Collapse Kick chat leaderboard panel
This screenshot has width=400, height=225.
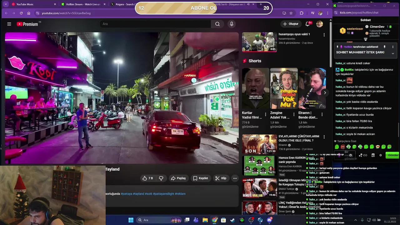365,39
